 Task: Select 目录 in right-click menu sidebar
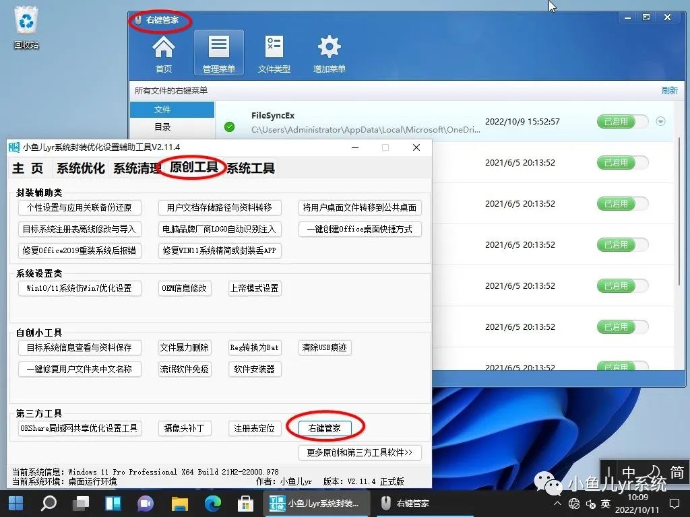point(172,127)
